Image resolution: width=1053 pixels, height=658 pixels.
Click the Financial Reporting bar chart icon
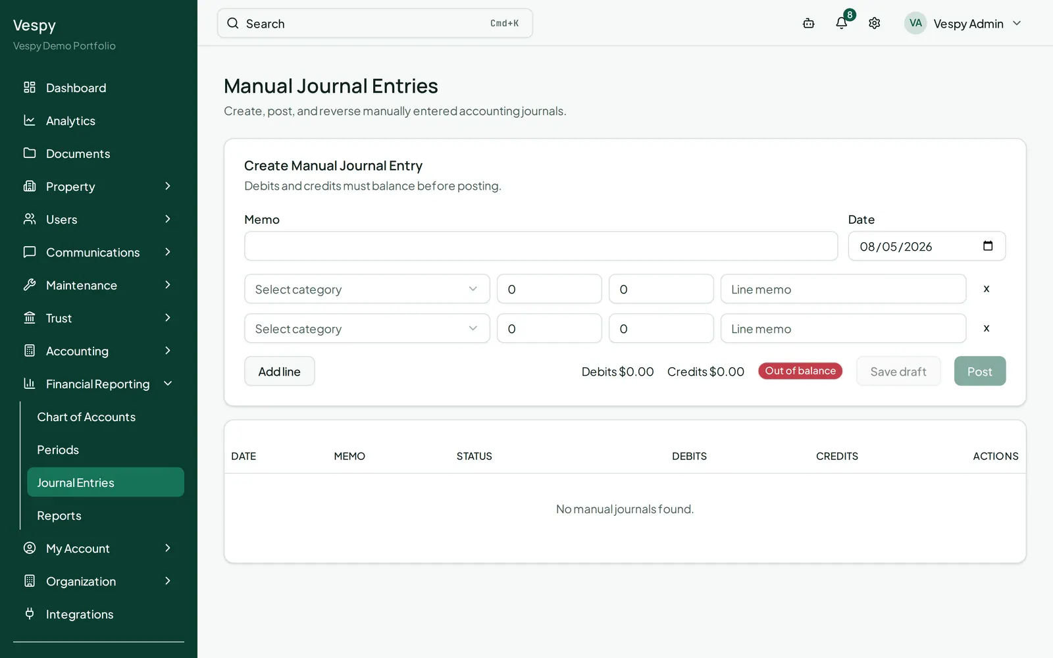[30, 384]
